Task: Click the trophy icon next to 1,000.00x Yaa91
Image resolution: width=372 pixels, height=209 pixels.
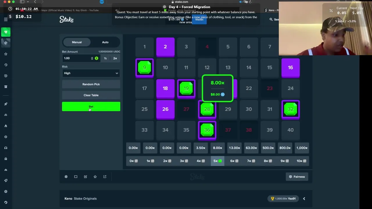Action: click(272, 199)
